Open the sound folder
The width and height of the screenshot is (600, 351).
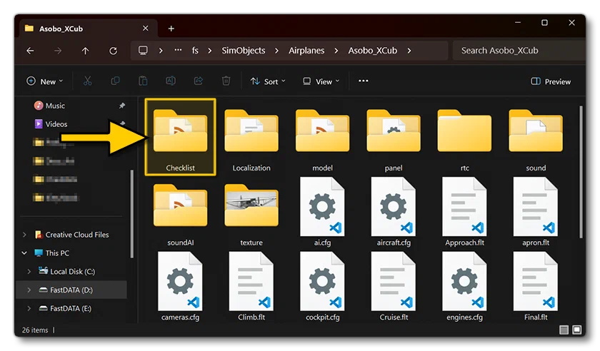point(536,140)
